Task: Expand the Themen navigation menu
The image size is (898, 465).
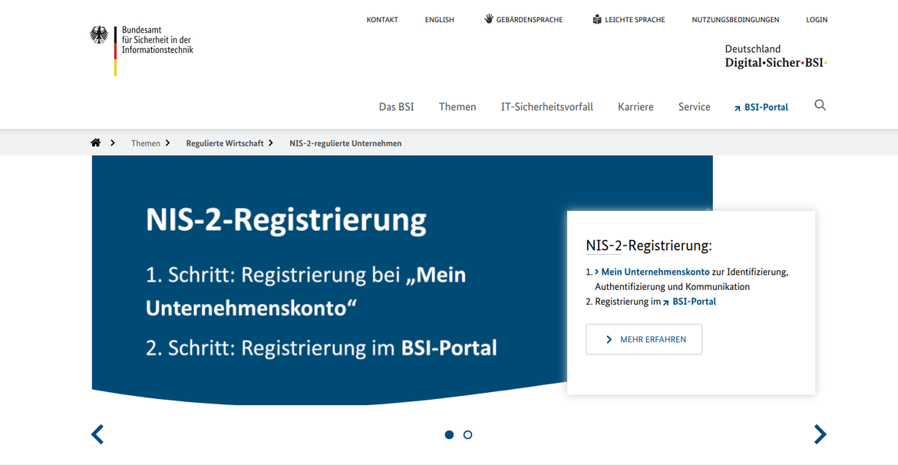Action: tap(457, 107)
